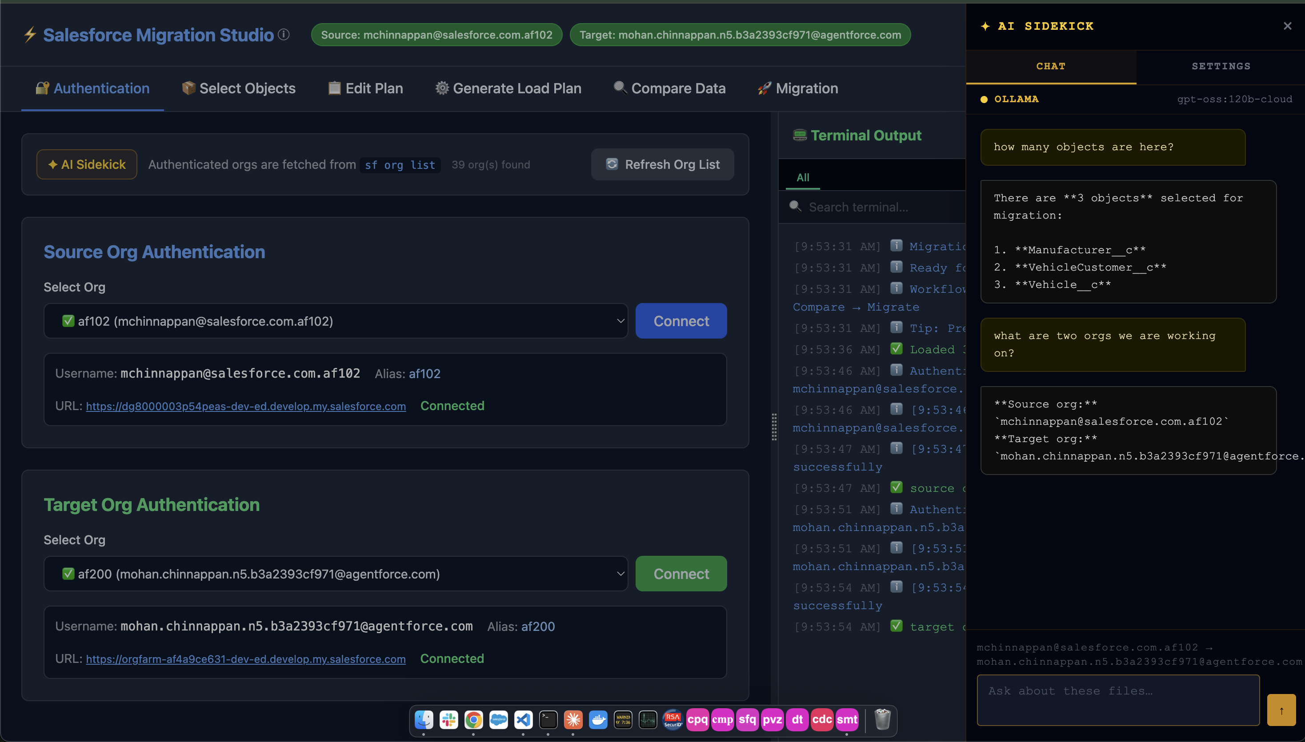Connect the target org af200
Viewport: 1305px width, 742px height.
(681, 574)
